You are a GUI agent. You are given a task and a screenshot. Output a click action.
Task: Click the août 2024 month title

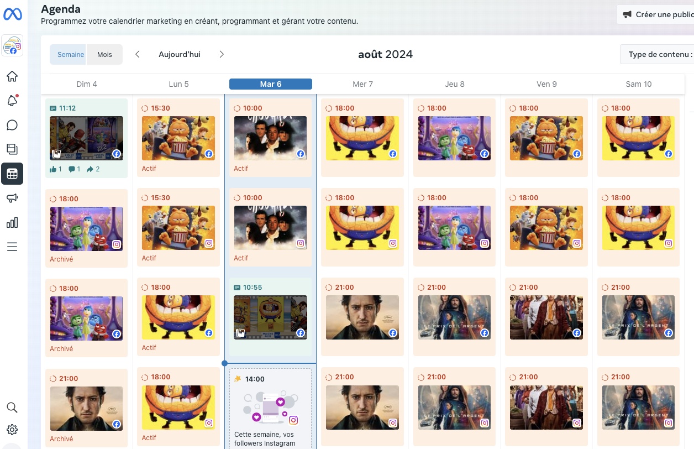coord(385,54)
